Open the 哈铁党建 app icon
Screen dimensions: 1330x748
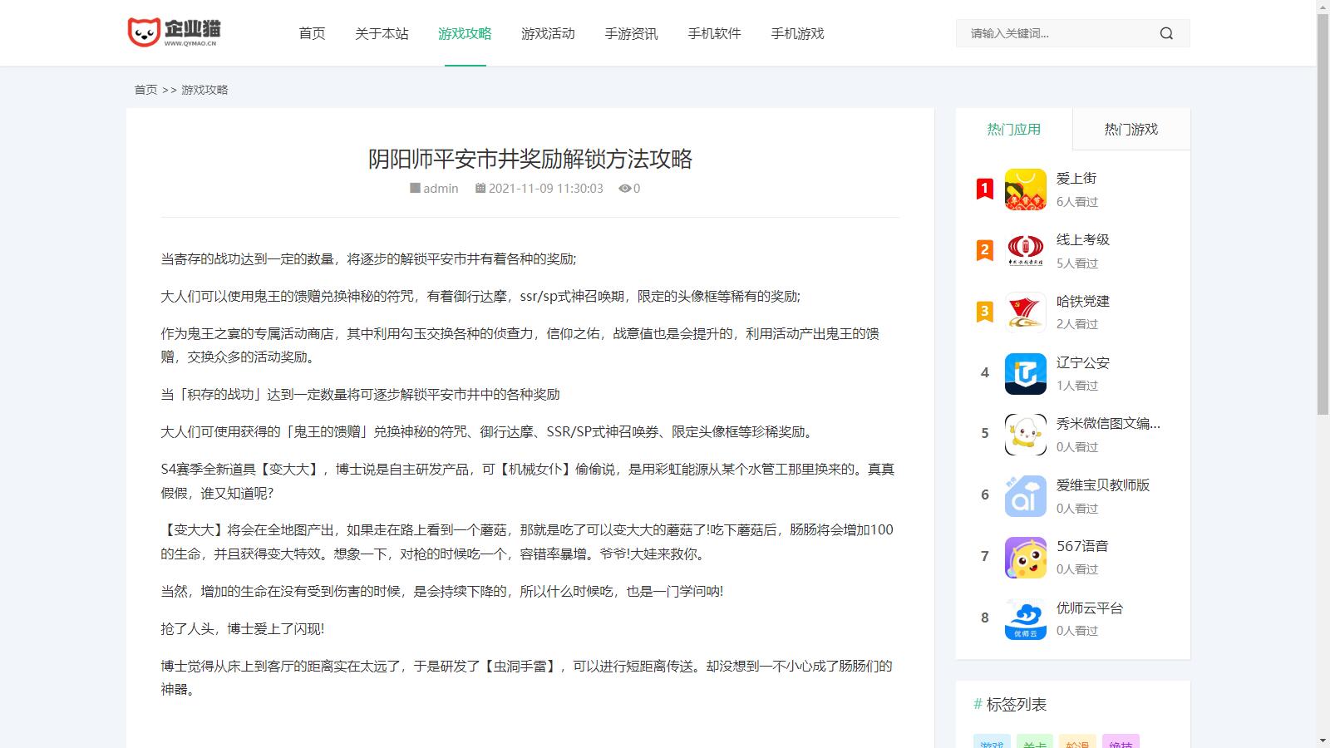tap(1025, 312)
